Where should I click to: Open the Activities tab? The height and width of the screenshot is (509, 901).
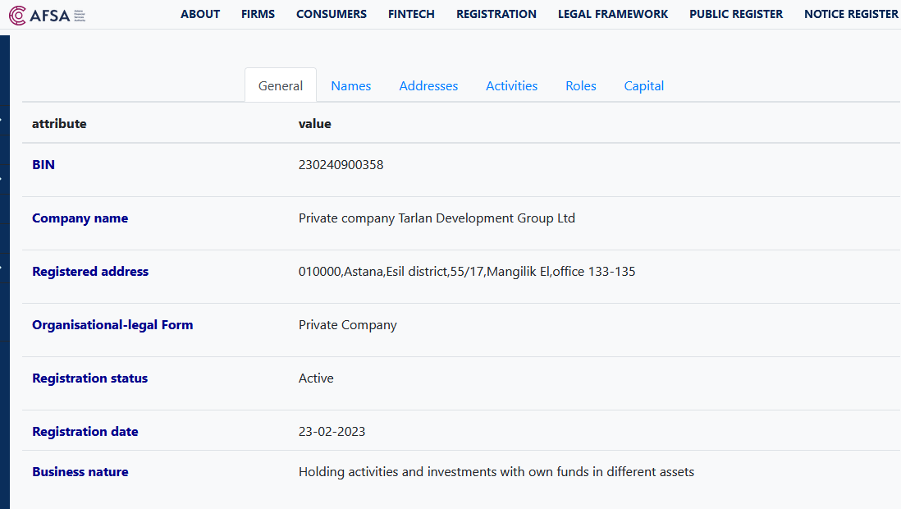[511, 85]
